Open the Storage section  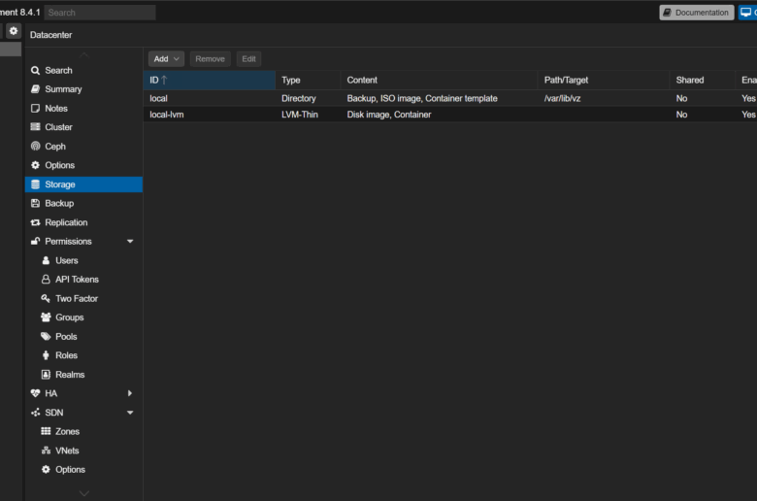83,184
